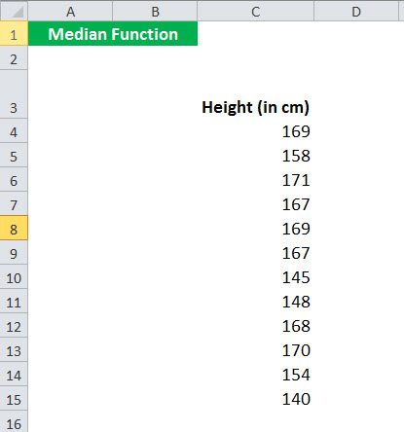
Task: Select cell containing 168
Action: tap(256, 325)
